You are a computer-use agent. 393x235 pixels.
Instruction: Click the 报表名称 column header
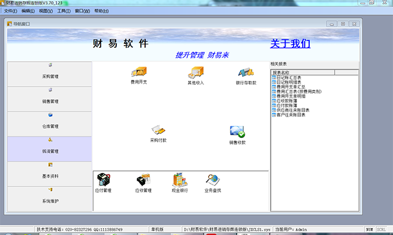click(303, 72)
